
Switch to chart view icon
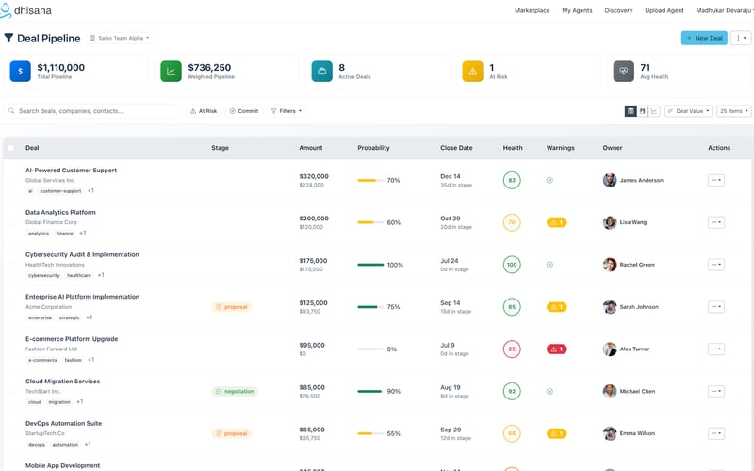(x=654, y=111)
